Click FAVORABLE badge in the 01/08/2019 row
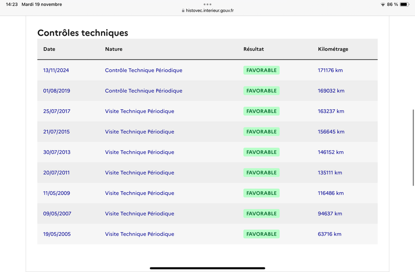This screenshot has width=415, height=272. (x=261, y=91)
